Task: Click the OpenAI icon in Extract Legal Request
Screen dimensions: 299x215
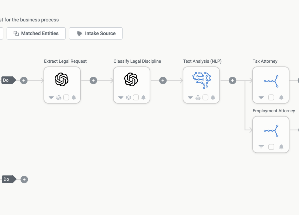Action: click(x=62, y=80)
